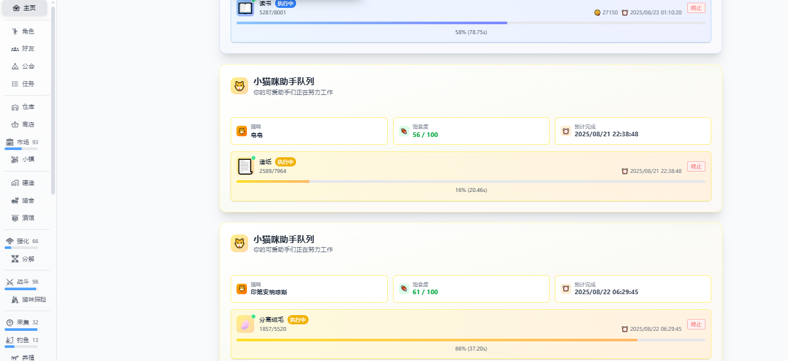Stop the 造纸 task with 终止
788x361 pixels.
click(x=696, y=166)
